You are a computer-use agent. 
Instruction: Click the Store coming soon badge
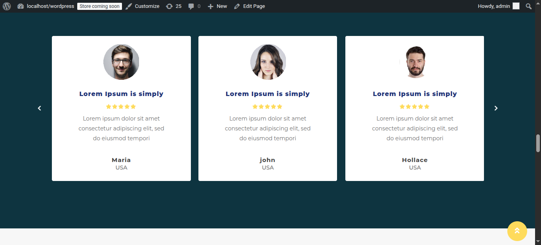point(99,6)
